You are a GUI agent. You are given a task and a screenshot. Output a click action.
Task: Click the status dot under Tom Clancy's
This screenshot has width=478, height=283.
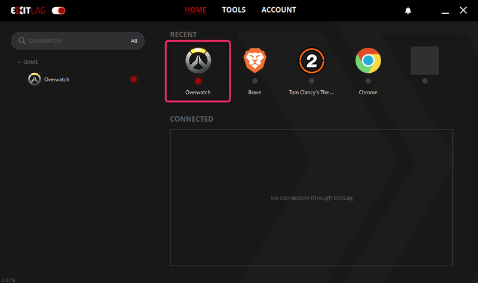pos(311,81)
